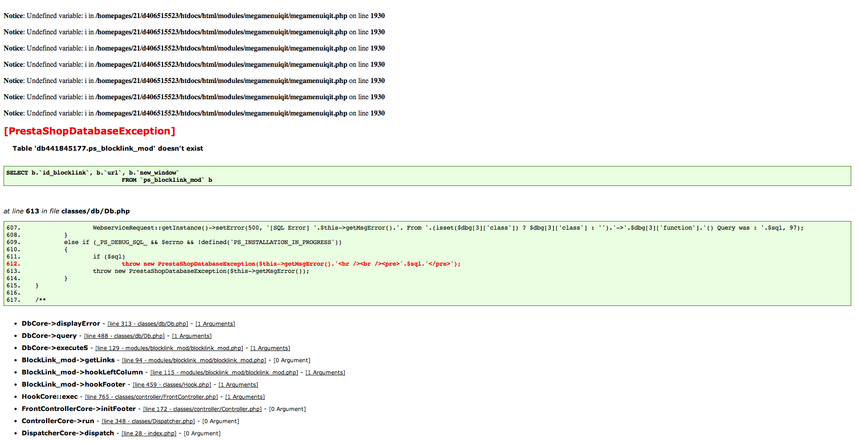Click the BlockLink_mod->hookFooter method name
The width and height of the screenshot is (858, 443).
click(74, 384)
